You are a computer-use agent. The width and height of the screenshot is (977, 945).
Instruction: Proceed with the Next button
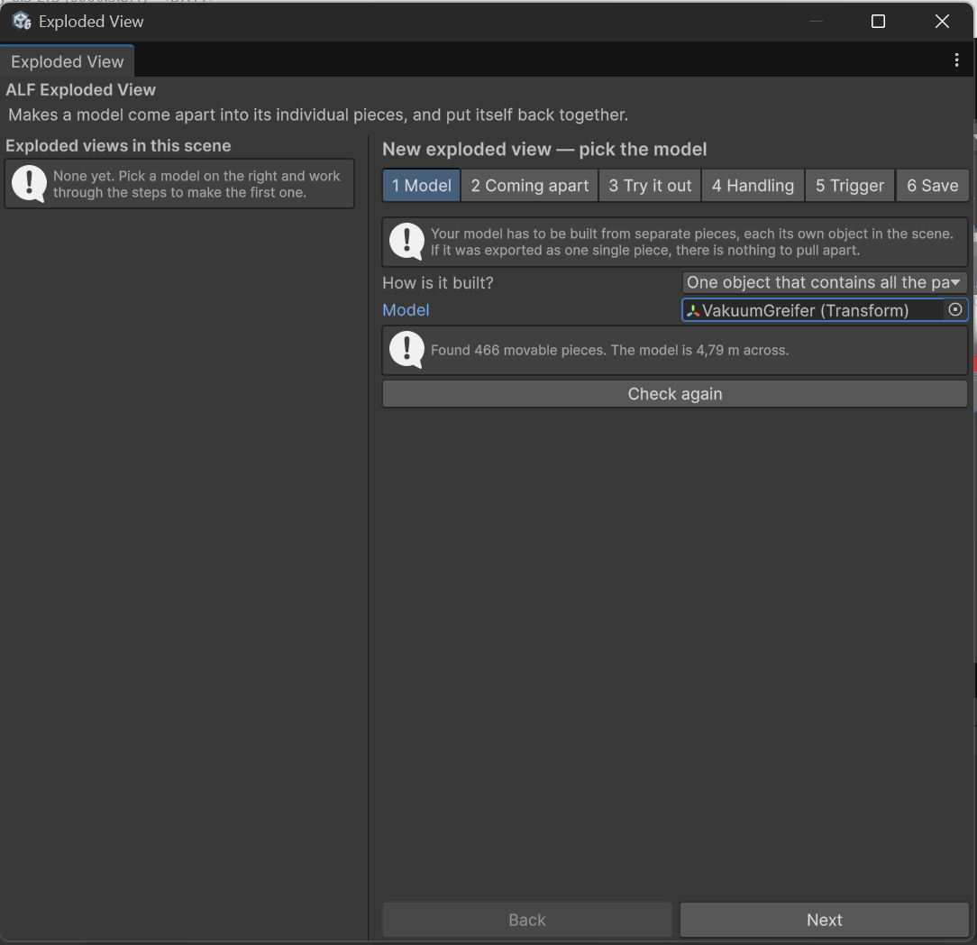824,920
